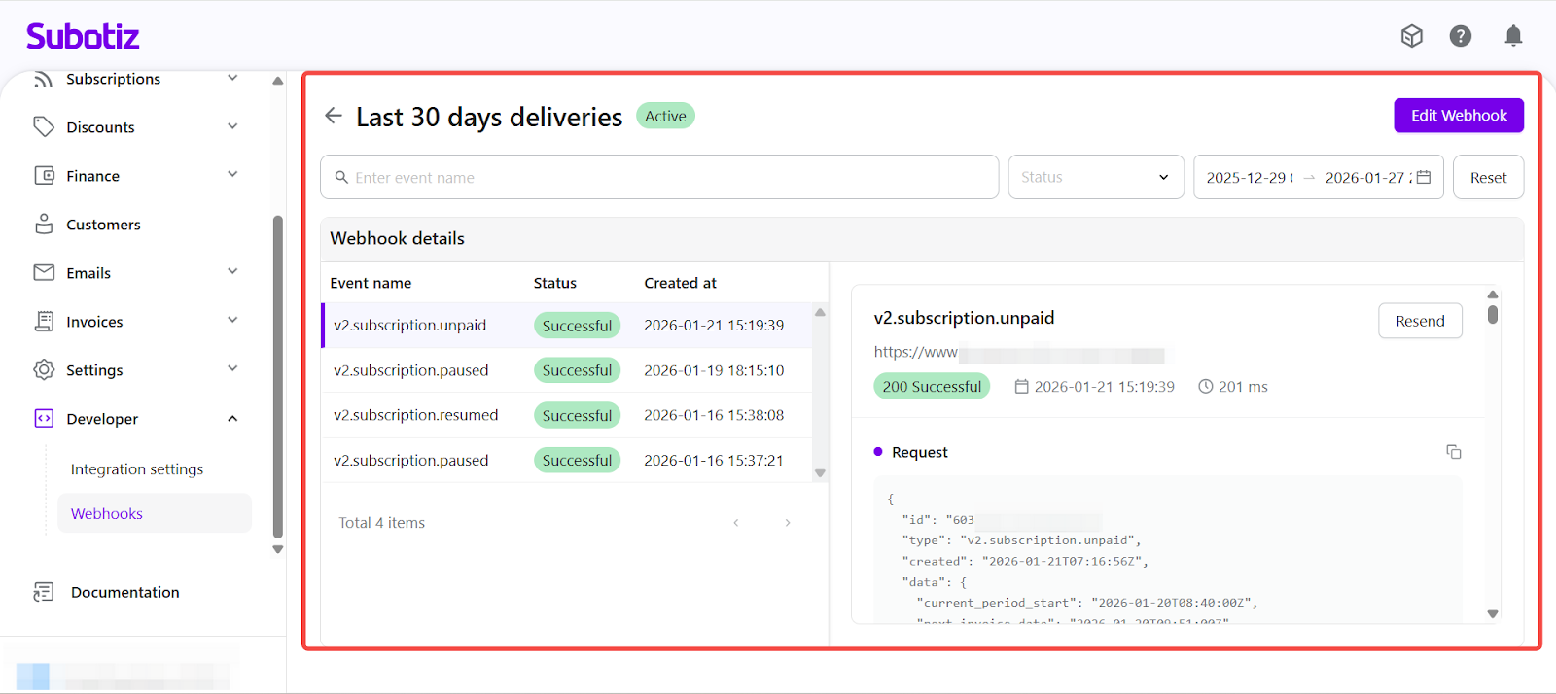Click the Customers sidebar icon
The image size is (1556, 694).
pyautogui.click(x=44, y=225)
